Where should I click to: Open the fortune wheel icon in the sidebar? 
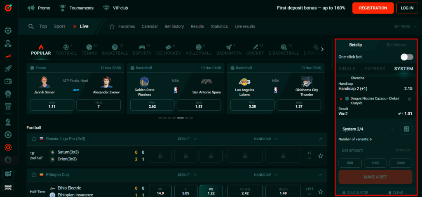(x=8, y=94)
